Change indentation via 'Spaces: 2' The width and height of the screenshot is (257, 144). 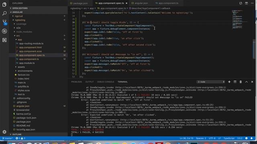201,138
